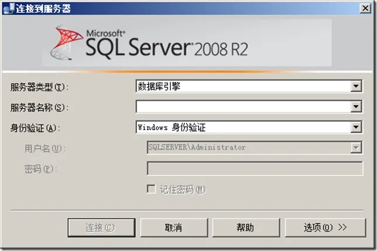Click the 密码 password field

(x=255, y=168)
